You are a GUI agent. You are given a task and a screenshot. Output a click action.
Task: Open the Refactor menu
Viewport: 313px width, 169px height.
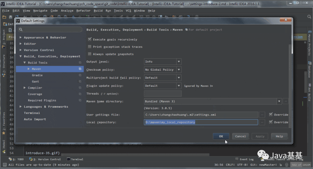83,11
